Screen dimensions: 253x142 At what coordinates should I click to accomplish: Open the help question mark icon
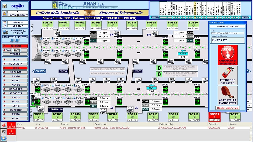tap(4, 6)
